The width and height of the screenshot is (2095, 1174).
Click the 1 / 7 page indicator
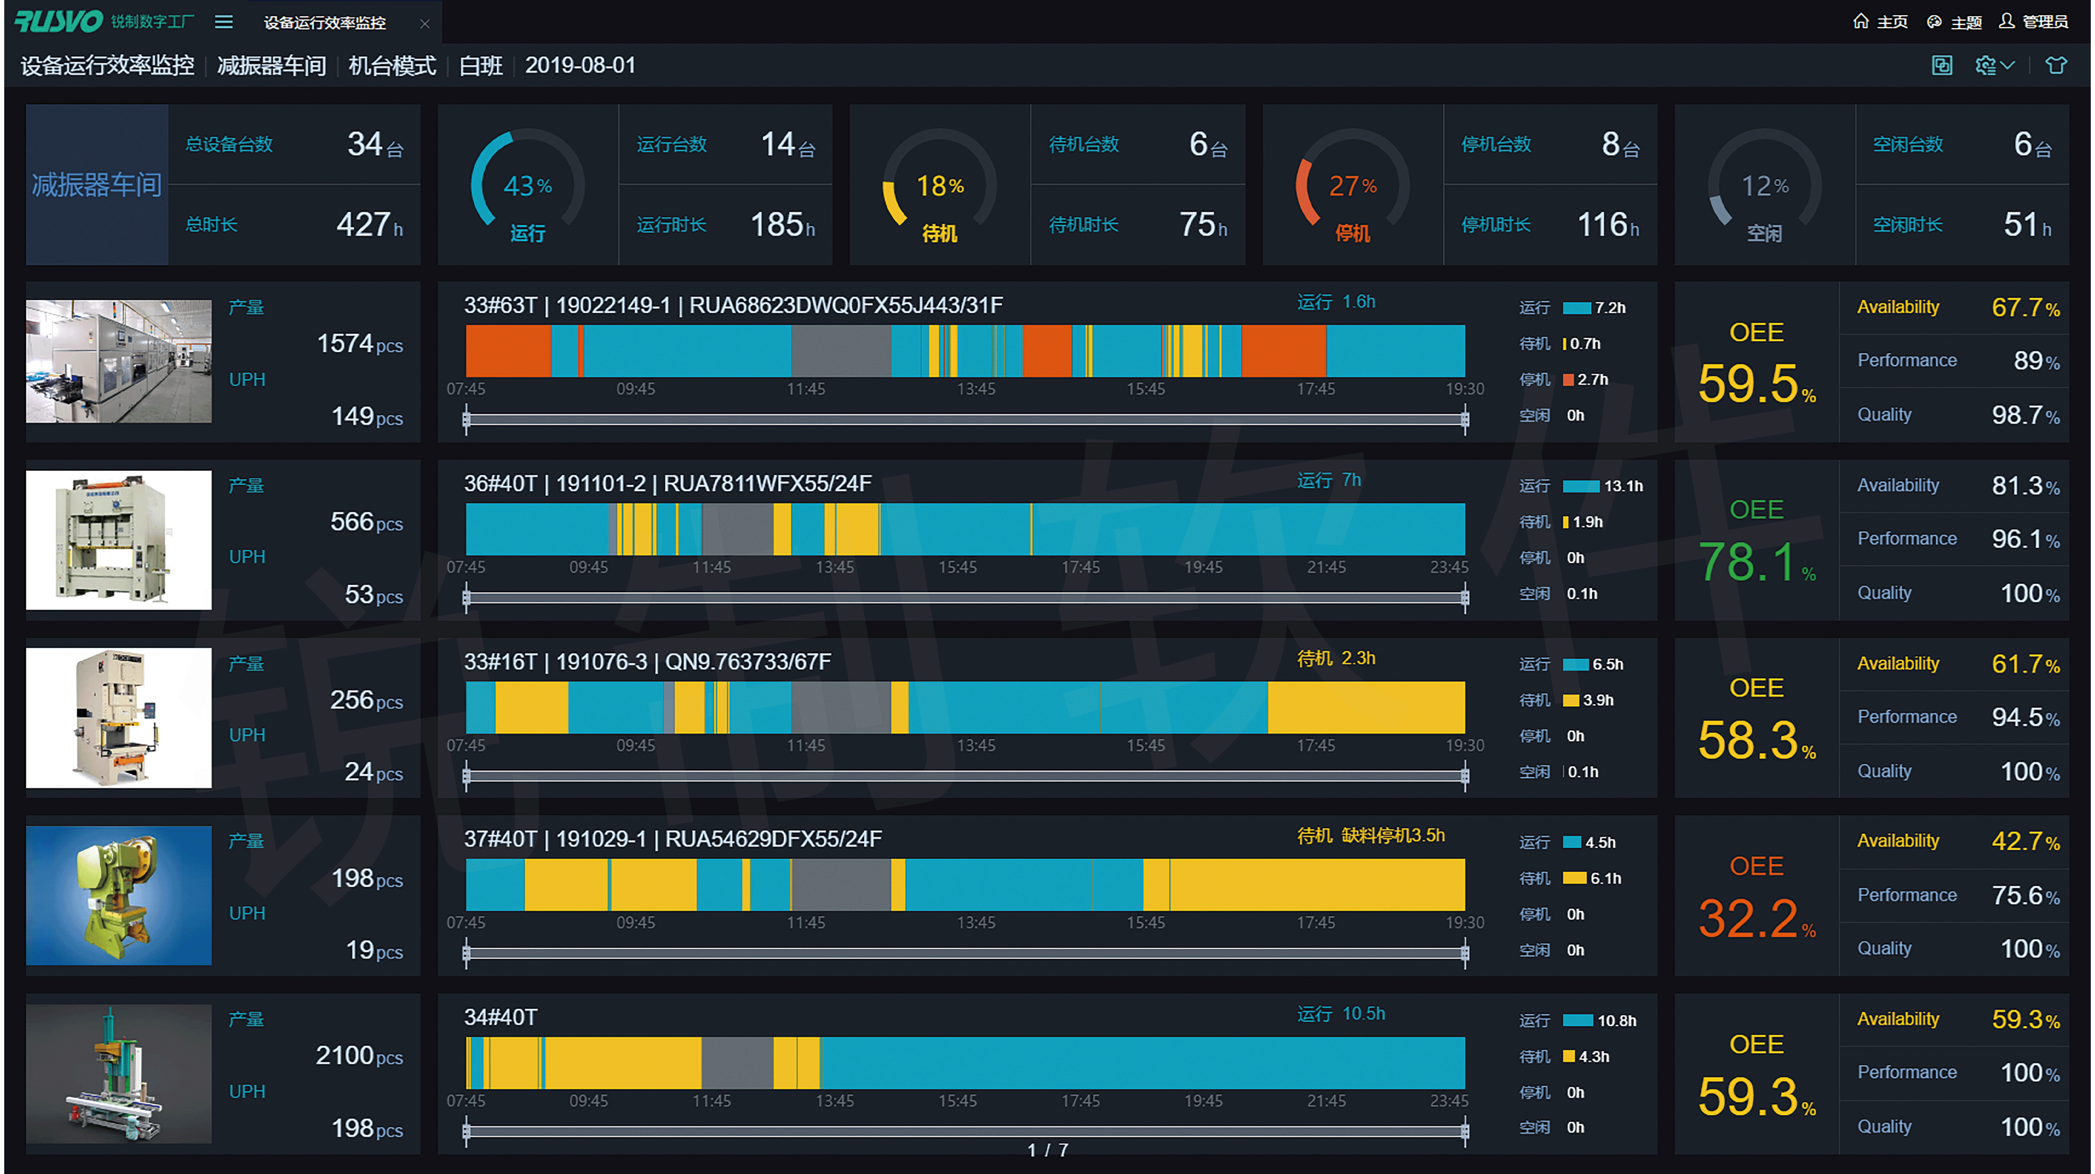point(1047,1150)
